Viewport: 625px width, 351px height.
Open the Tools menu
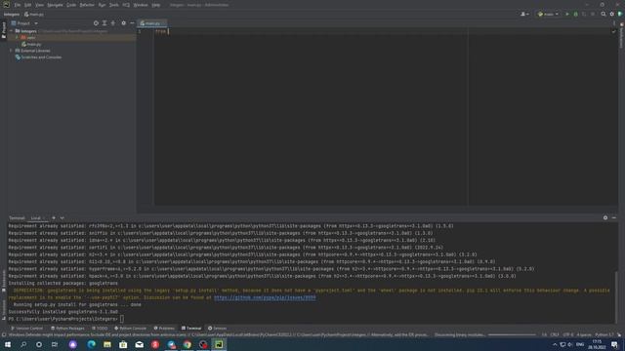[114, 5]
